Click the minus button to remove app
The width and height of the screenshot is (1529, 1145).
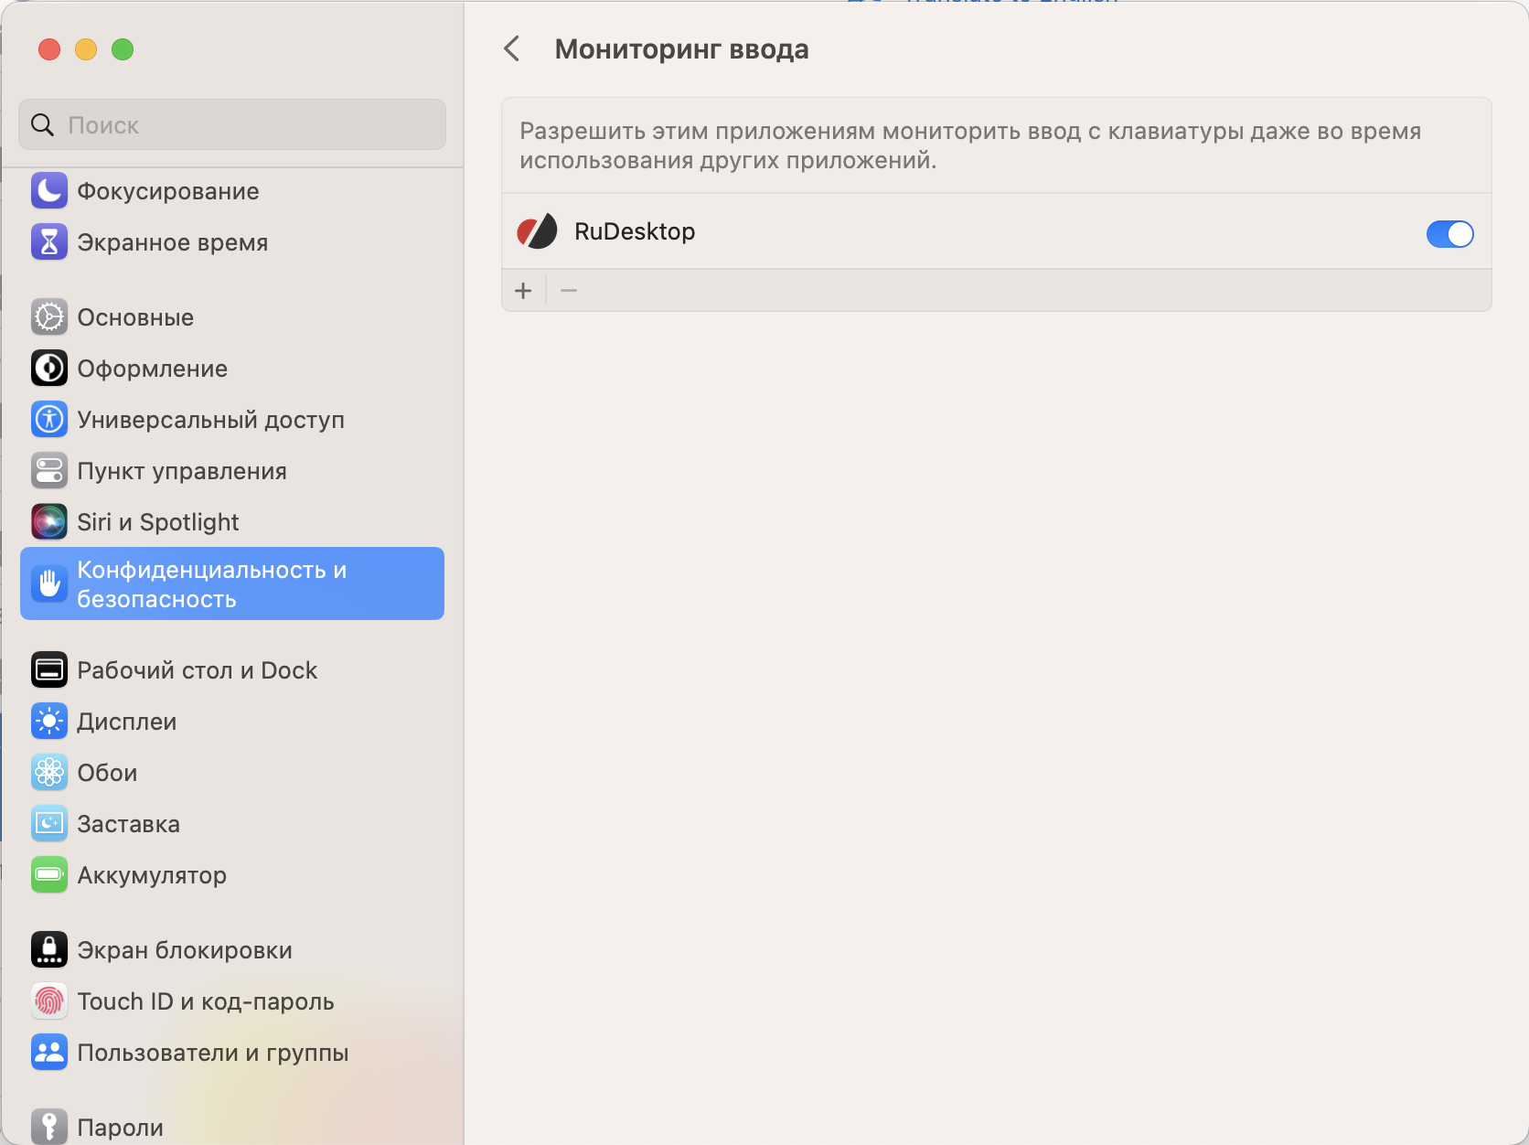(569, 291)
